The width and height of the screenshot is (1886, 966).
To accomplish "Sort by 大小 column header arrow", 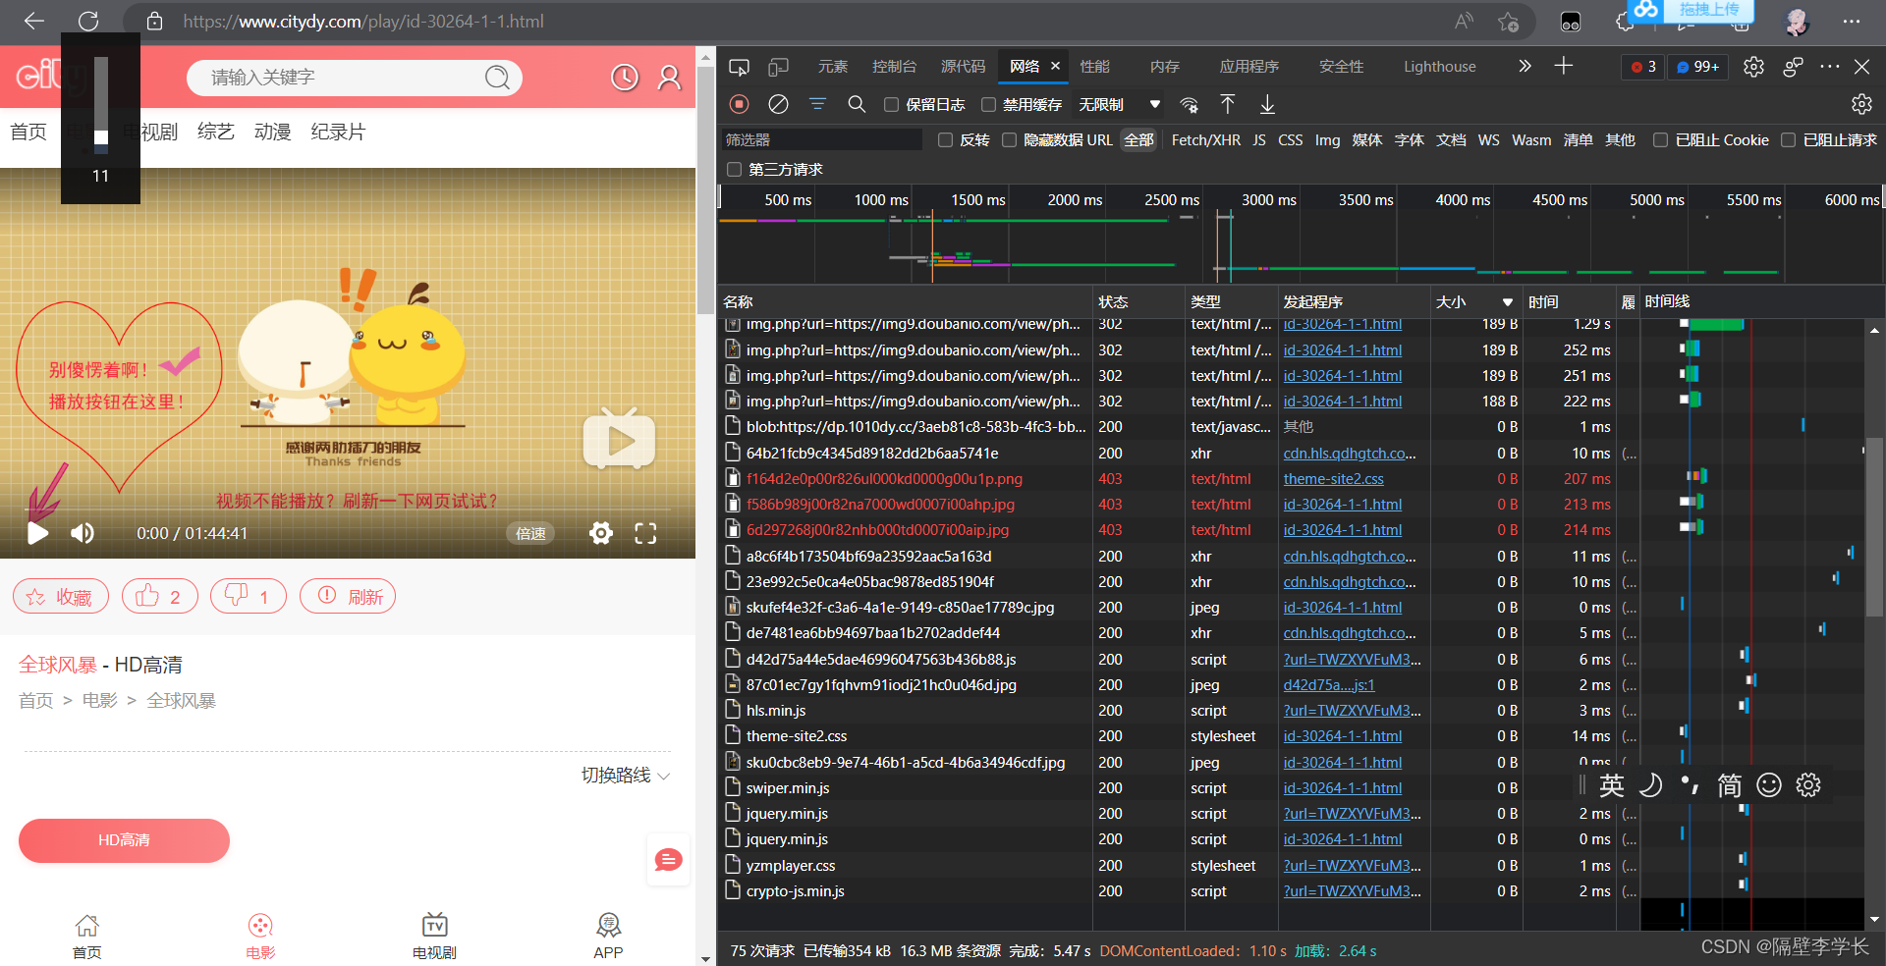I will [1507, 302].
